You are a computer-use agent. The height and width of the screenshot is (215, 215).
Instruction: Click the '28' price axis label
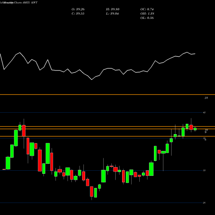204,203
